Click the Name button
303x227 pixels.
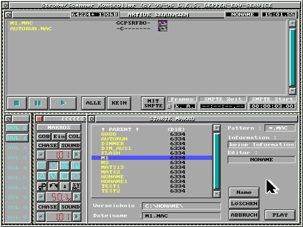coord(244,192)
